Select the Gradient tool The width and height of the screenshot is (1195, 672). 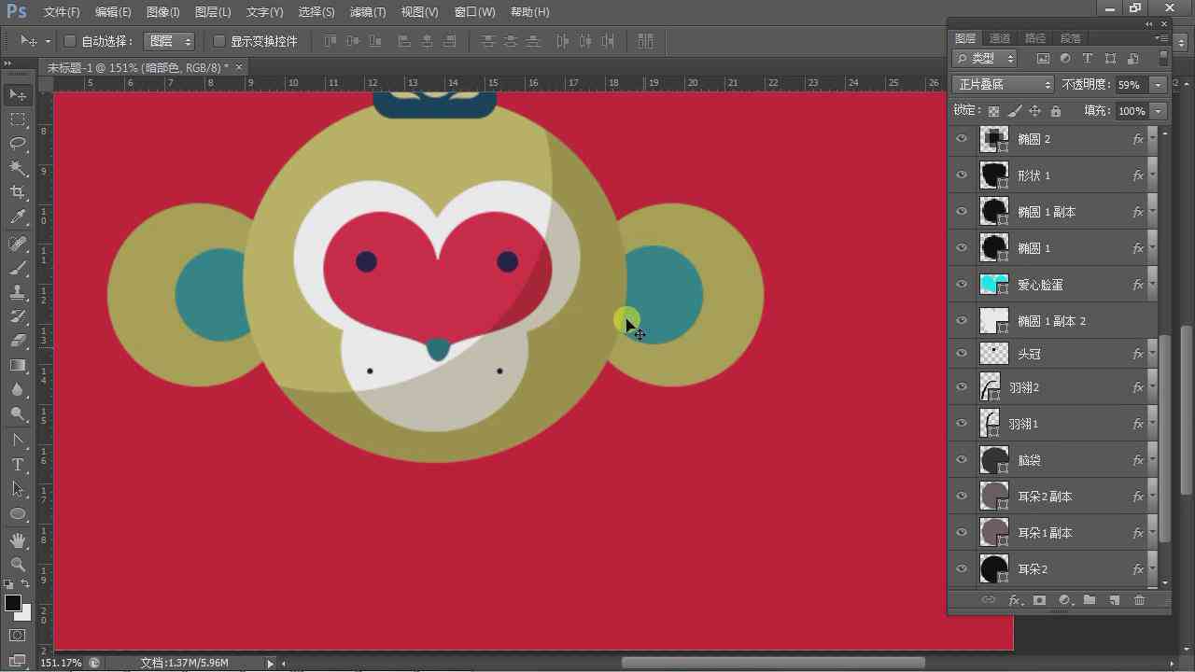[x=18, y=365]
